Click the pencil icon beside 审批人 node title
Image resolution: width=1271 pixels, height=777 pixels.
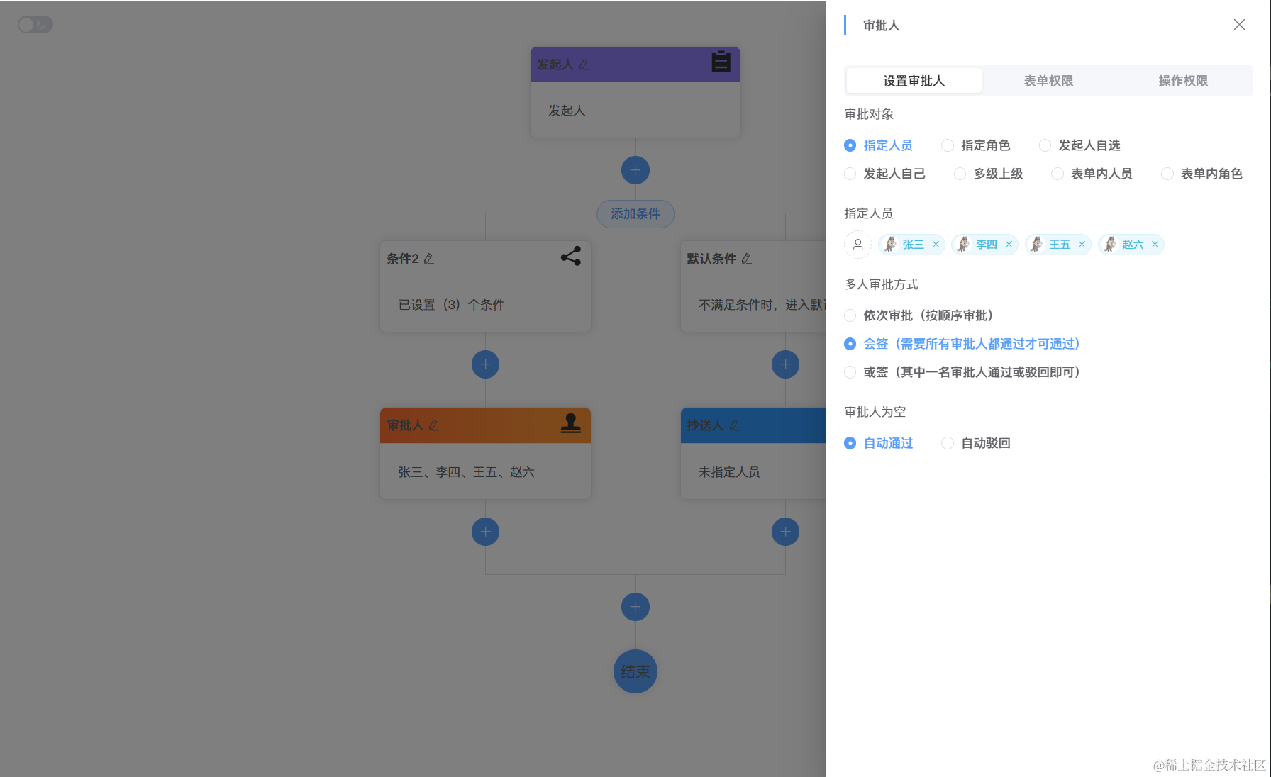pyautogui.click(x=435, y=425)
